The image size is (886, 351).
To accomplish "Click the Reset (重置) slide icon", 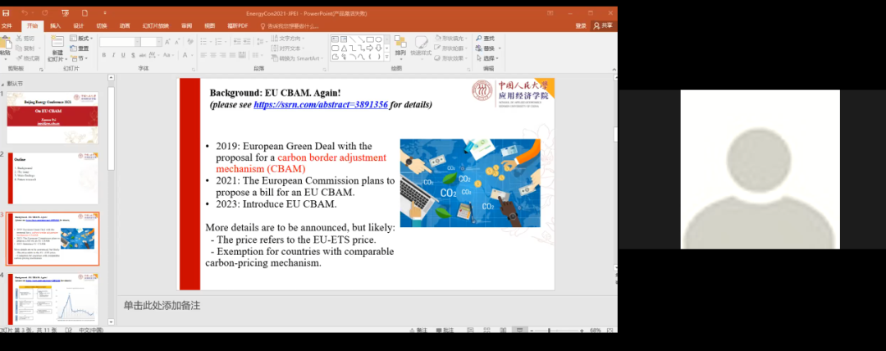I will pos(79,48).
